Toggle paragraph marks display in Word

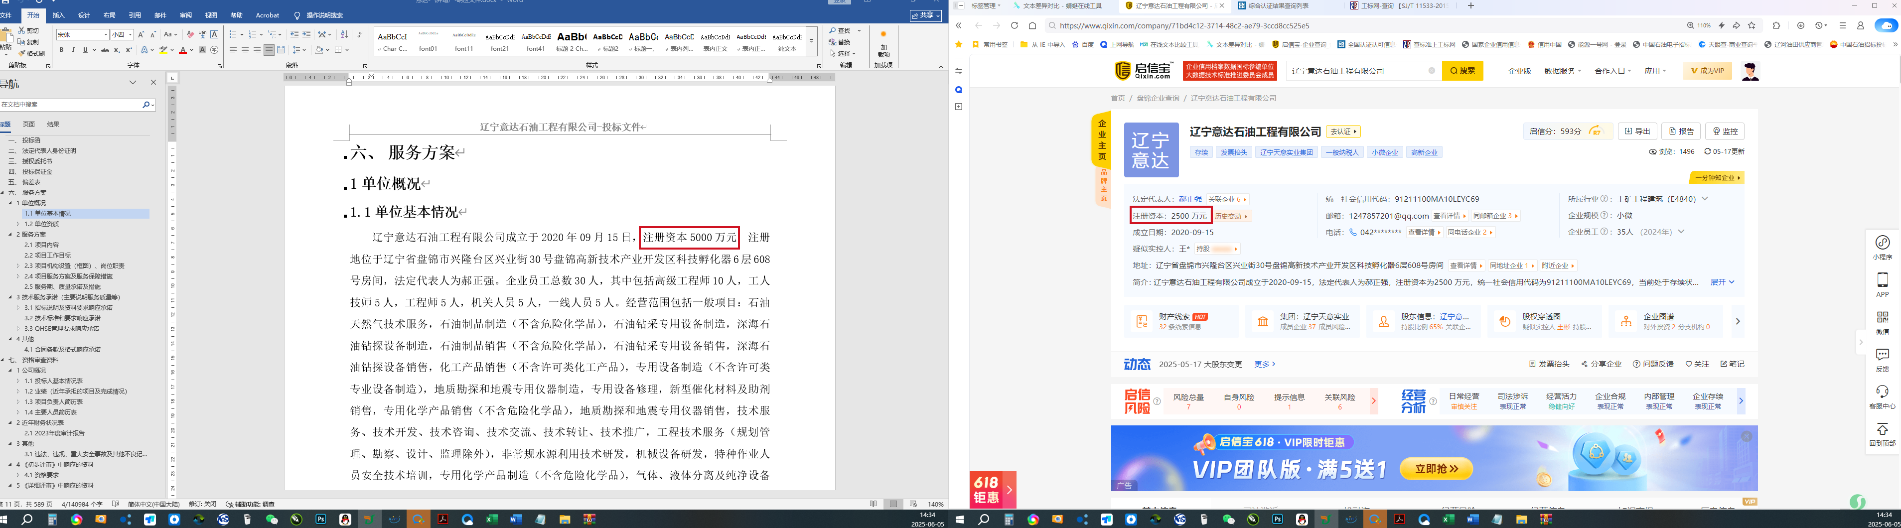(x=359, y=35)
